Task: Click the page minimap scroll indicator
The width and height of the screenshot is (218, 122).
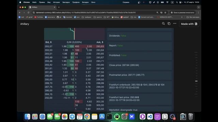Action: click(x=196, y=81)
